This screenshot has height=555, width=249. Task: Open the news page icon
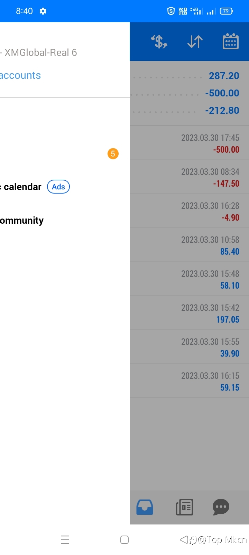click(x=184, y=507)
